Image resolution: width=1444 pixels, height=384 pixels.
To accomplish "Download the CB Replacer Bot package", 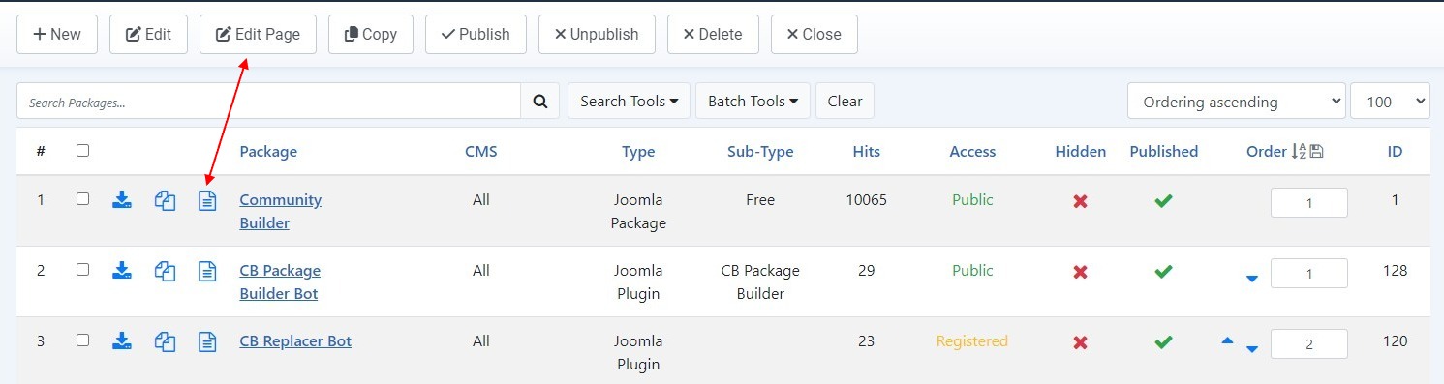I will point(122,341).
